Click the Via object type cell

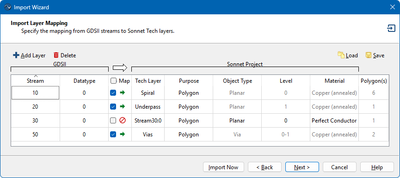pyautogui.click(x=237, y=135)
